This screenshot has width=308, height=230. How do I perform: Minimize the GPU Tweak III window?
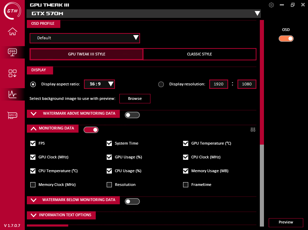click(282, 5)
